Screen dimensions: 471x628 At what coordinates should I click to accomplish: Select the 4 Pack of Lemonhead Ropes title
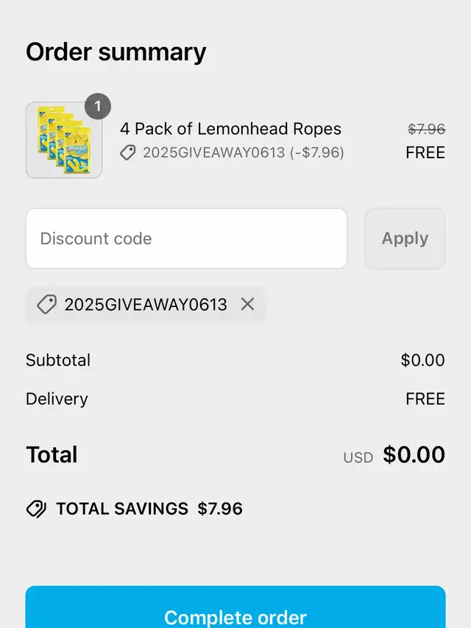click(x=230, y=129)
